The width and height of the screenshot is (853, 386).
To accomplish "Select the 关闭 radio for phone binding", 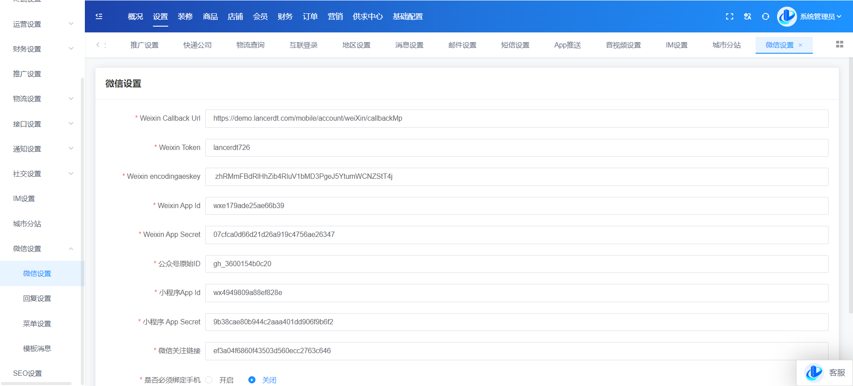I will (252, 380).
